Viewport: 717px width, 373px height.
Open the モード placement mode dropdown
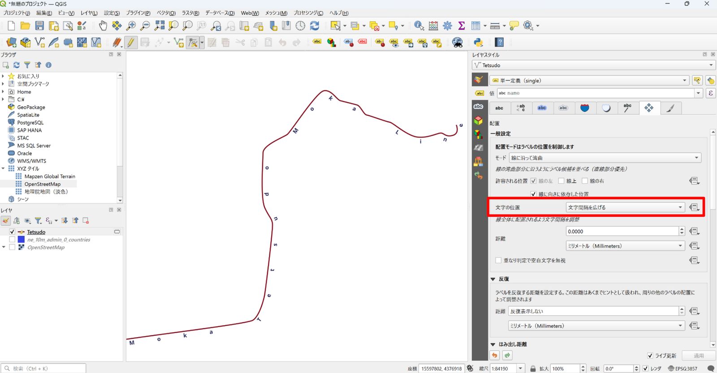point(605,158)
